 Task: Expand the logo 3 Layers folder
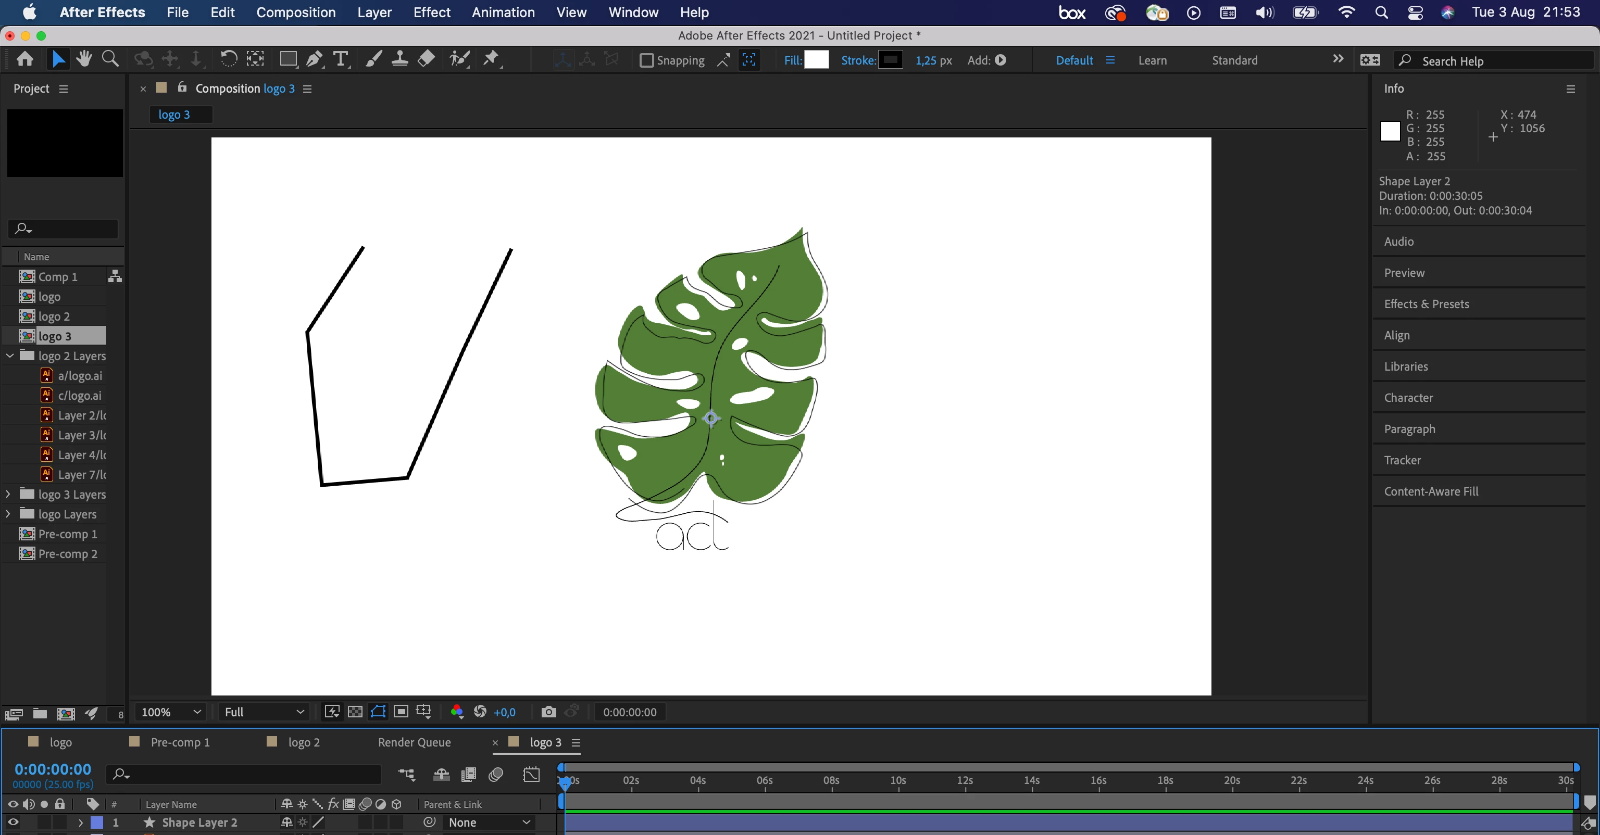tap(8, 495)
